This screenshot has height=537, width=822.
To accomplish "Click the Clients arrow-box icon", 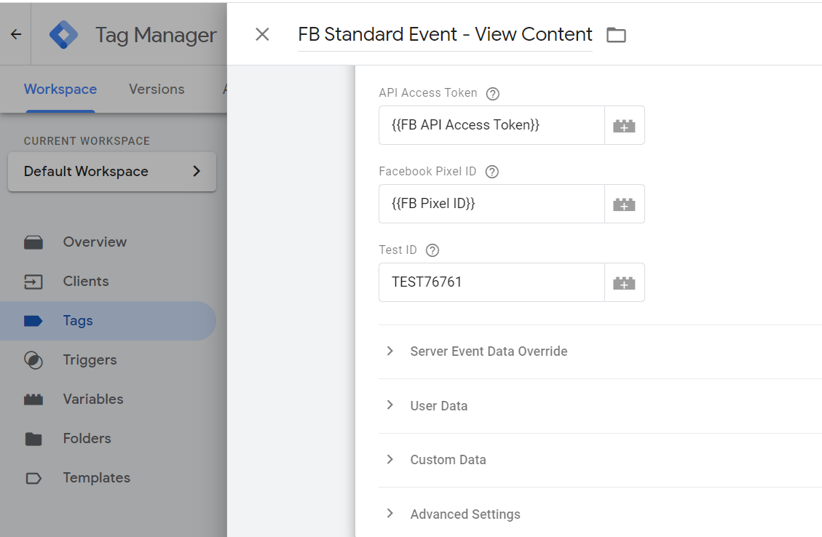I will point(33,282).
